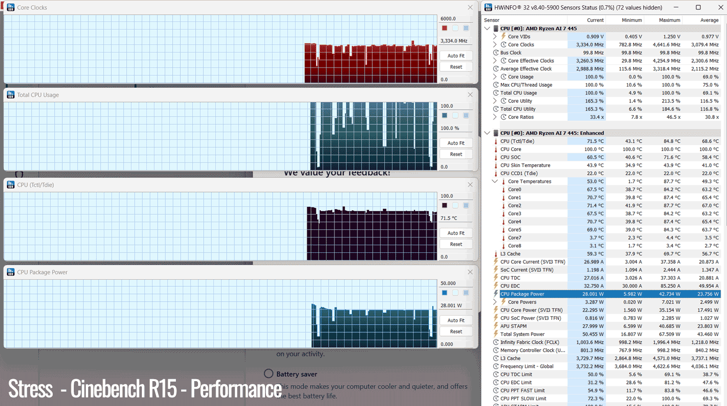Click the thermometer icon beside Core0
The height and width of the screenshot is (406, 727).
tap(504, 190)
